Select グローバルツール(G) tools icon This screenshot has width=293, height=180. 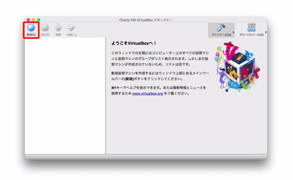point(252,28)
